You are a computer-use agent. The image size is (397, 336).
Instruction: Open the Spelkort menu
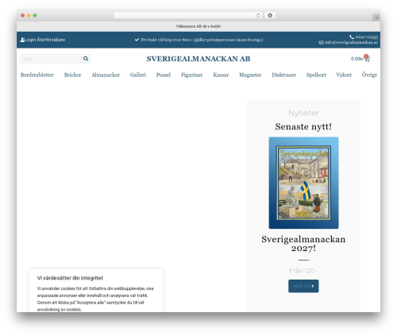316,75
